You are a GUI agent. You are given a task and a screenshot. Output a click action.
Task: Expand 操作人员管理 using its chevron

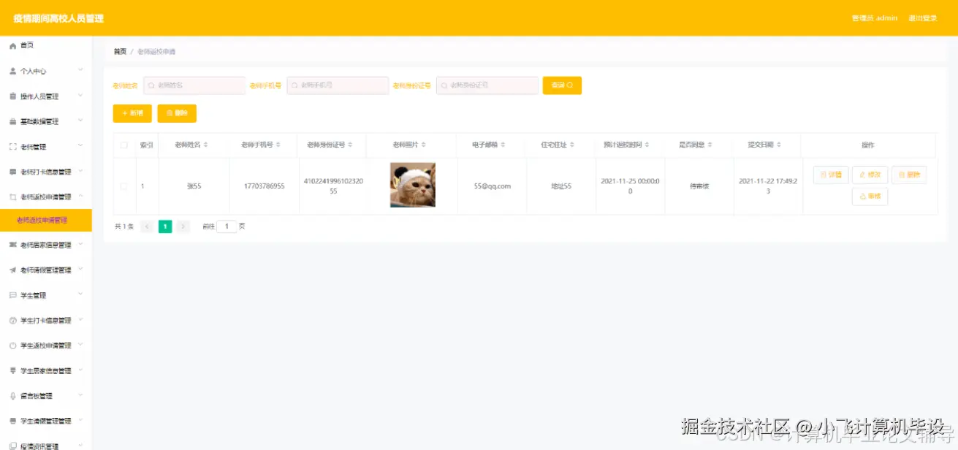tap(80, 96)
